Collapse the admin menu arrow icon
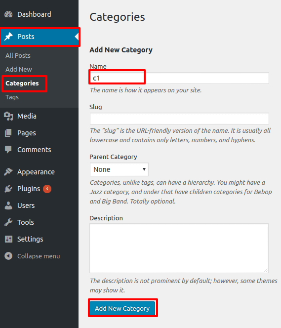This screenshot has width=281, height=328. coord(8,256)
